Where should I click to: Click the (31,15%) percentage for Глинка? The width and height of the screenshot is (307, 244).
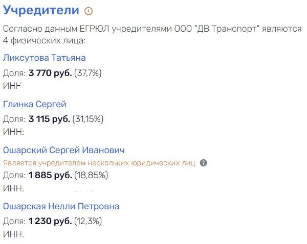pos(88,119)
